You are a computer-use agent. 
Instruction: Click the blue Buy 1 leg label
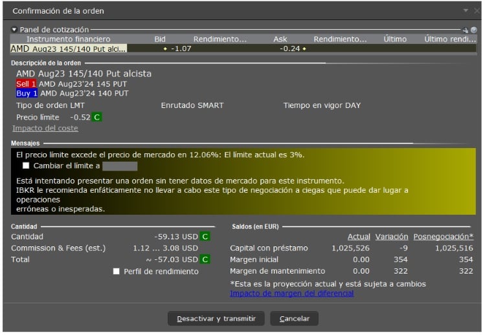pos(27,93)
